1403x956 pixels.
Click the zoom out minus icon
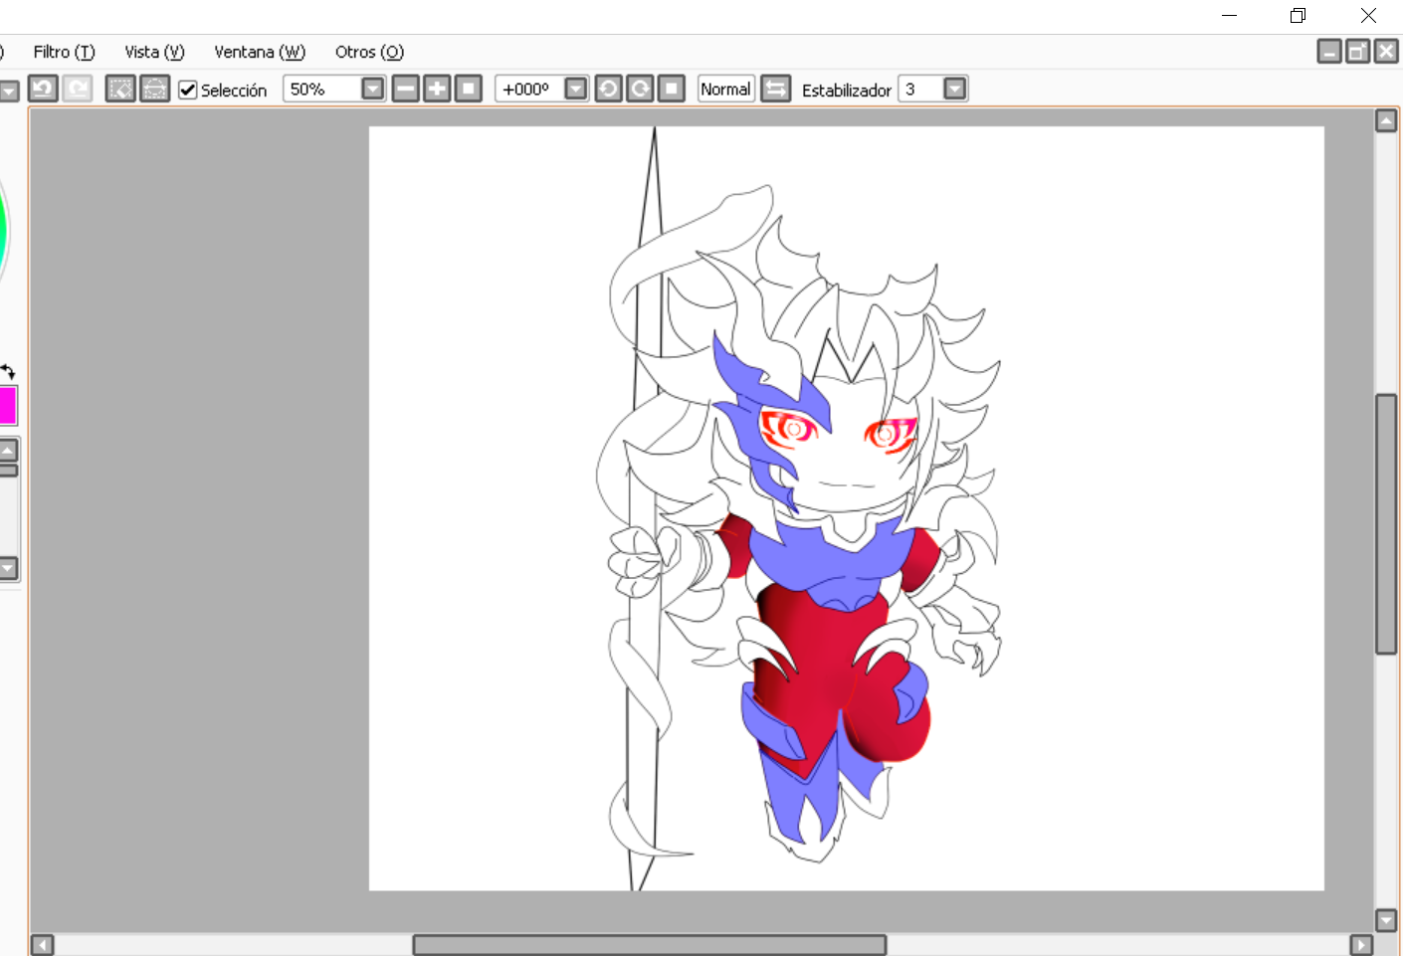pos(406,89)
